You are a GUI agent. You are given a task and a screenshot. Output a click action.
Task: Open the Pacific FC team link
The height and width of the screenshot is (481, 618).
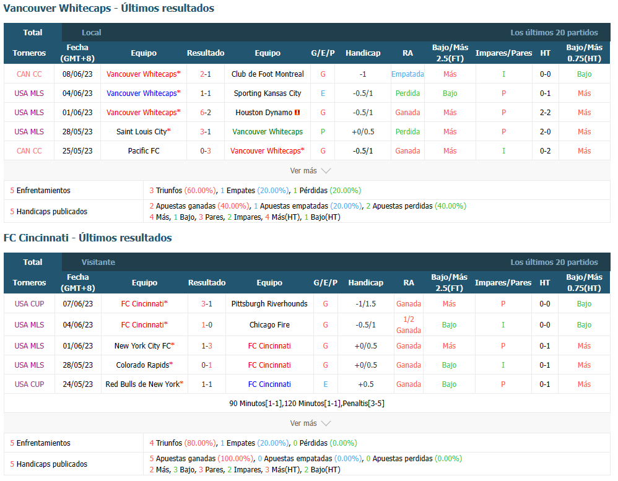(144, 151)
